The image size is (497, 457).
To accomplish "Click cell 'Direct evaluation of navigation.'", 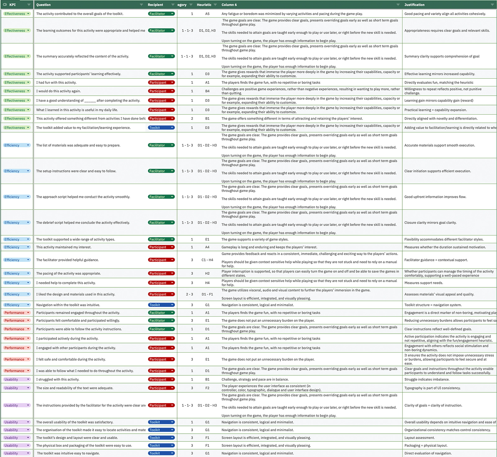I will tap(428, 453).
